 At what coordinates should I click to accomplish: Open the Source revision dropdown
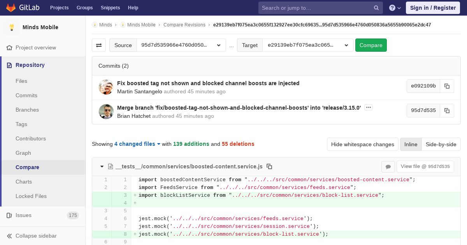click(181, 45)
